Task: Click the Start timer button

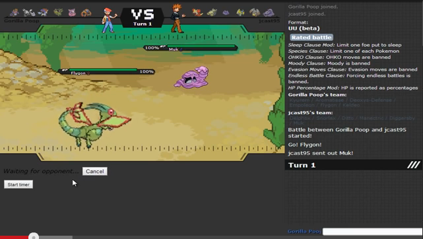Action: coord(18,184)
